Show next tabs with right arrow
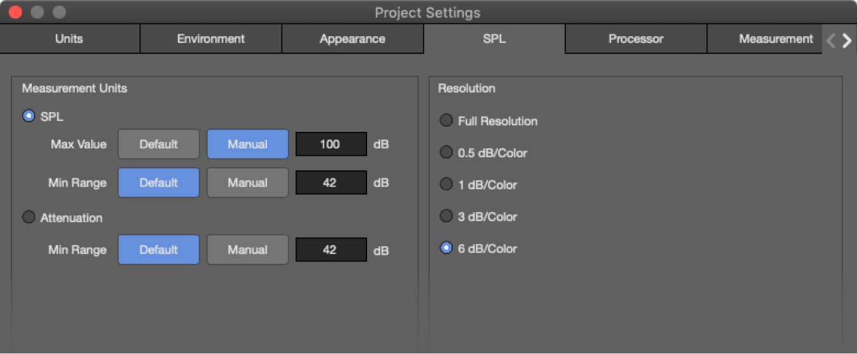 click(x=847, y=41)
